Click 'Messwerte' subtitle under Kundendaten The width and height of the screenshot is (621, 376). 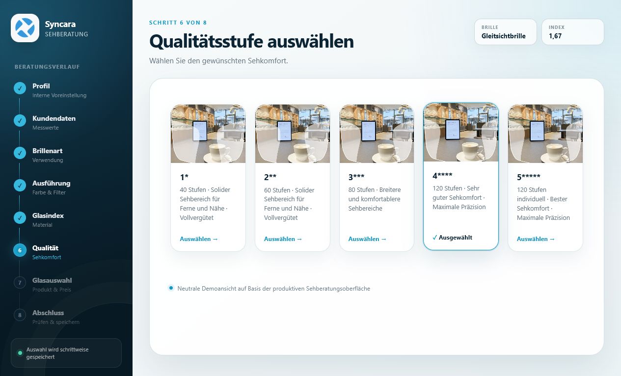[46, 128]
